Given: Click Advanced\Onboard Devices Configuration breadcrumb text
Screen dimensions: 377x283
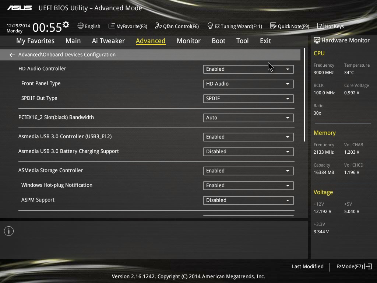Looking at the screenshot, I should pos(67,55).
